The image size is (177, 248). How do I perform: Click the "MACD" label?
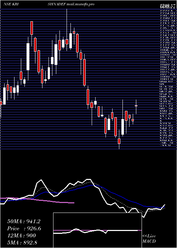click(149, 242)
